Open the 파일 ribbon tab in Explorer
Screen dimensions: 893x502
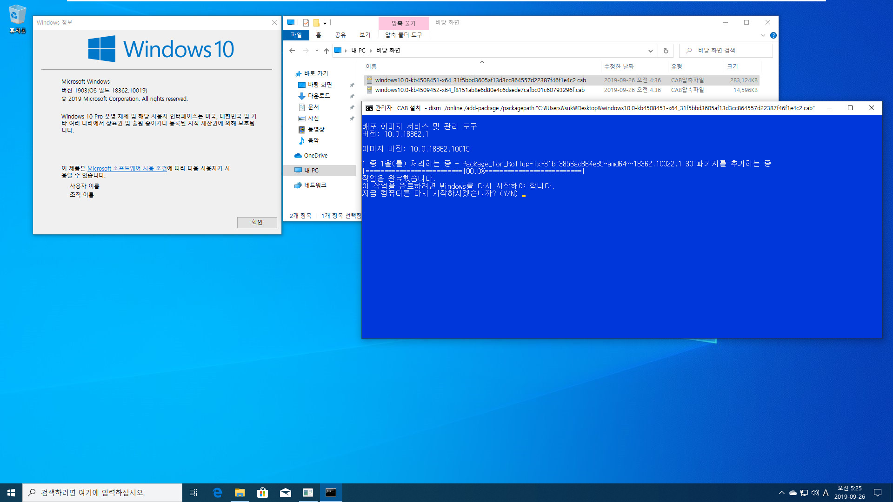tap(296, 35)
